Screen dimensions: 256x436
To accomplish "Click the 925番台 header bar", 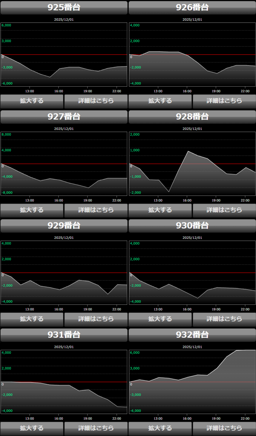I will [x=64, y=7].
